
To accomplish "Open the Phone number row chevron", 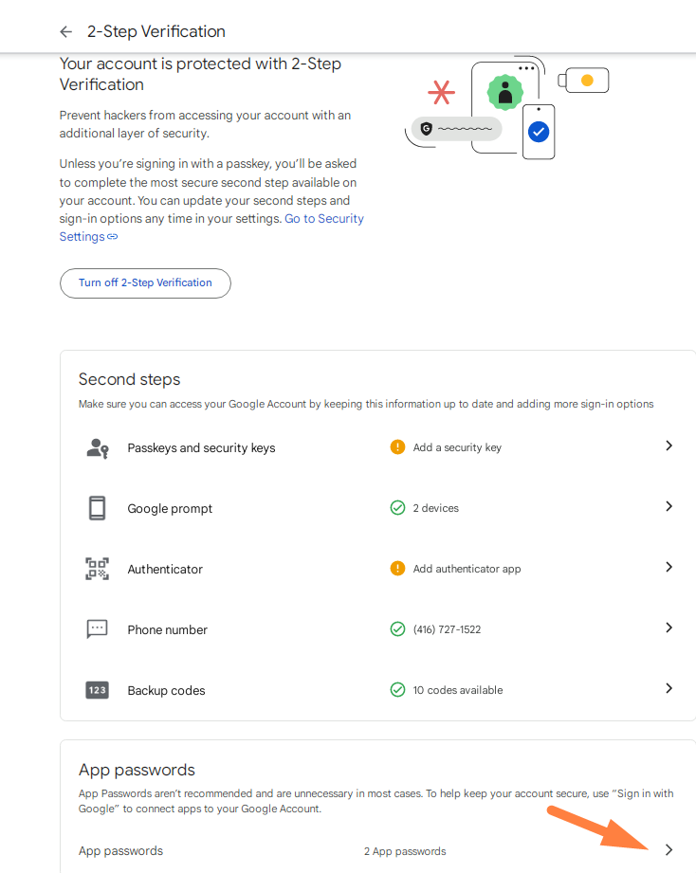I will [669, 627].
